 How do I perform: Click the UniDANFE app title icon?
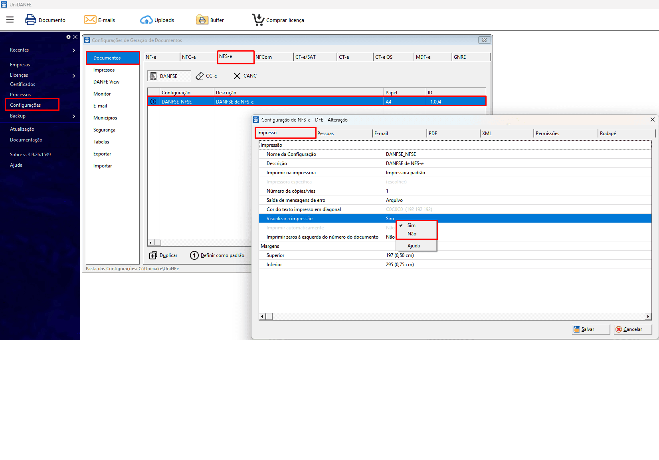point(4,4)
